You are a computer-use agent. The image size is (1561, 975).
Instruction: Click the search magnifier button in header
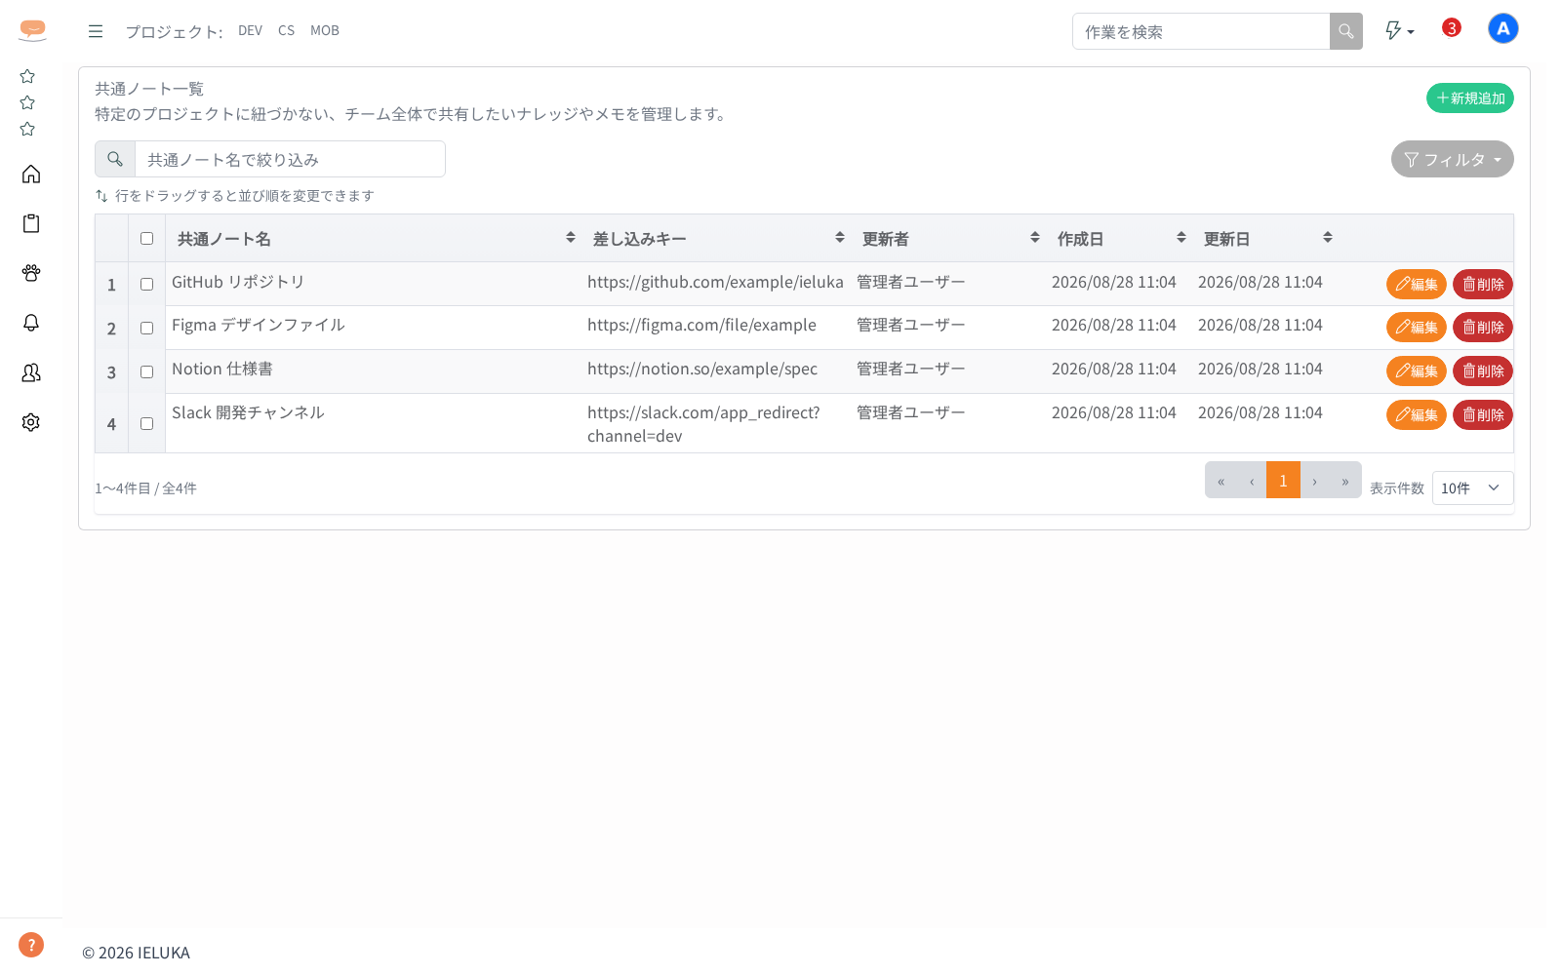pyautogui.click(x=1345, y=31)
